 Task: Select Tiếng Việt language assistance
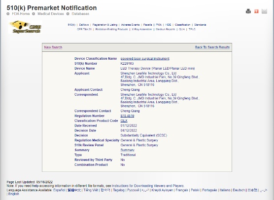[x=91, y=190]
